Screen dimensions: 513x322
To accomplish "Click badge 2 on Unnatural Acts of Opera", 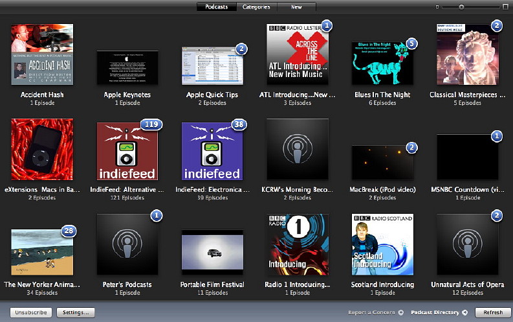I will click(497, 216).
